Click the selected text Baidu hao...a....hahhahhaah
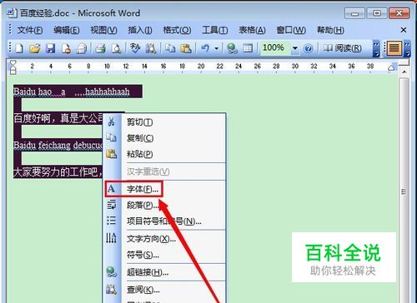The height and width of the screenshot is (303, 417). [x=72, y=92]
